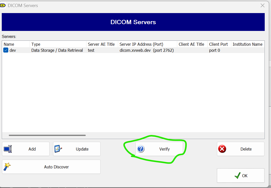This screenshot has width=271, height=188.
Task: Click the blue question mark Verify icon
Action: [x=141, y=149]
